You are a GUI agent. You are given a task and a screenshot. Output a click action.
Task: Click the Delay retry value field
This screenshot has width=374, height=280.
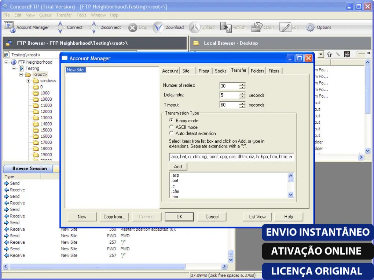coord(229,95)
